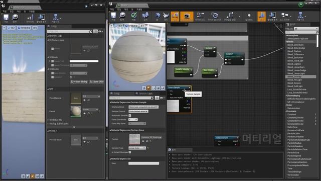Open palette category filter dropdown
The height and width of the screenshot is (181, 321).
tap(306, 29)
